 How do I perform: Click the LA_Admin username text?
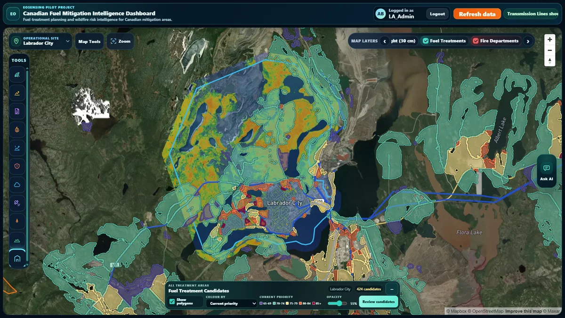401,16
